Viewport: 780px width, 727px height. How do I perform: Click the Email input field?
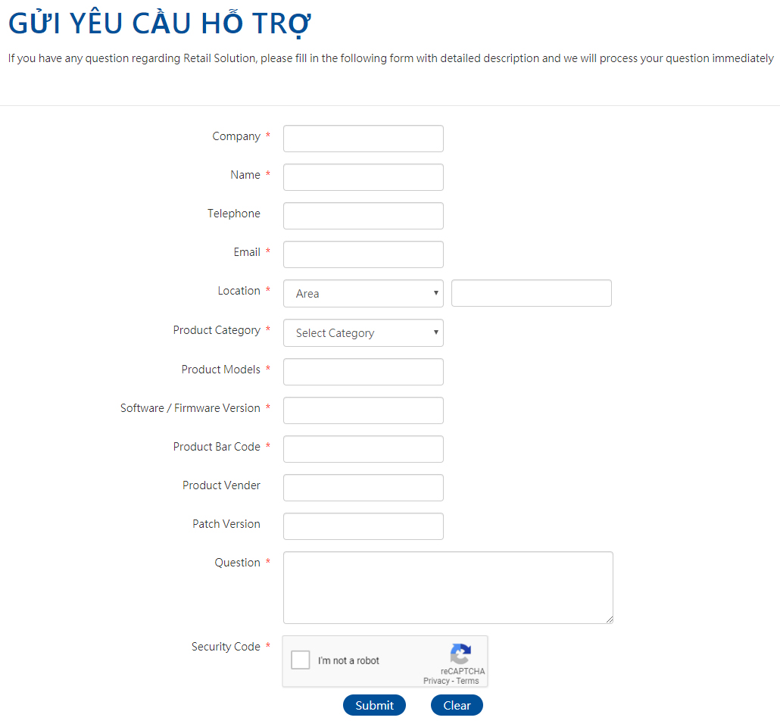363,254
